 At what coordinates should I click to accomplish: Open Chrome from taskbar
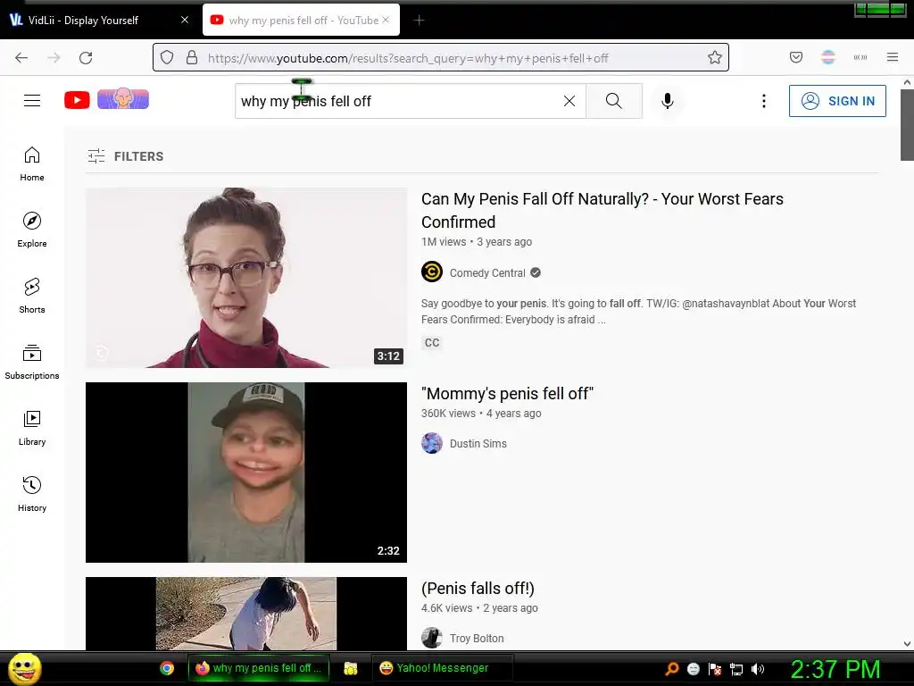click(x=167, y=668)
